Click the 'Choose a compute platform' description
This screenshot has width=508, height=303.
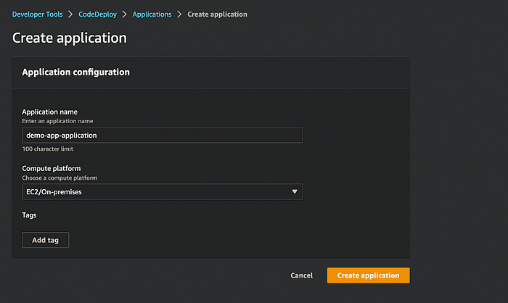click(60, 178)
